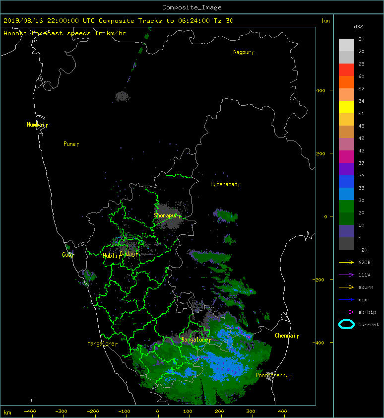The width and height of the screenshot is (384, 418).
Task: Click the Composite_Image title
Action: tap(192, 7)
